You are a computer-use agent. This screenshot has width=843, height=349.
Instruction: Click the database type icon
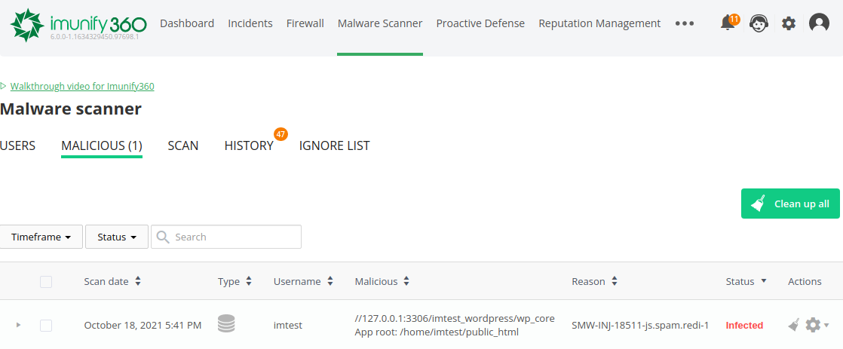tap(226, 325)
